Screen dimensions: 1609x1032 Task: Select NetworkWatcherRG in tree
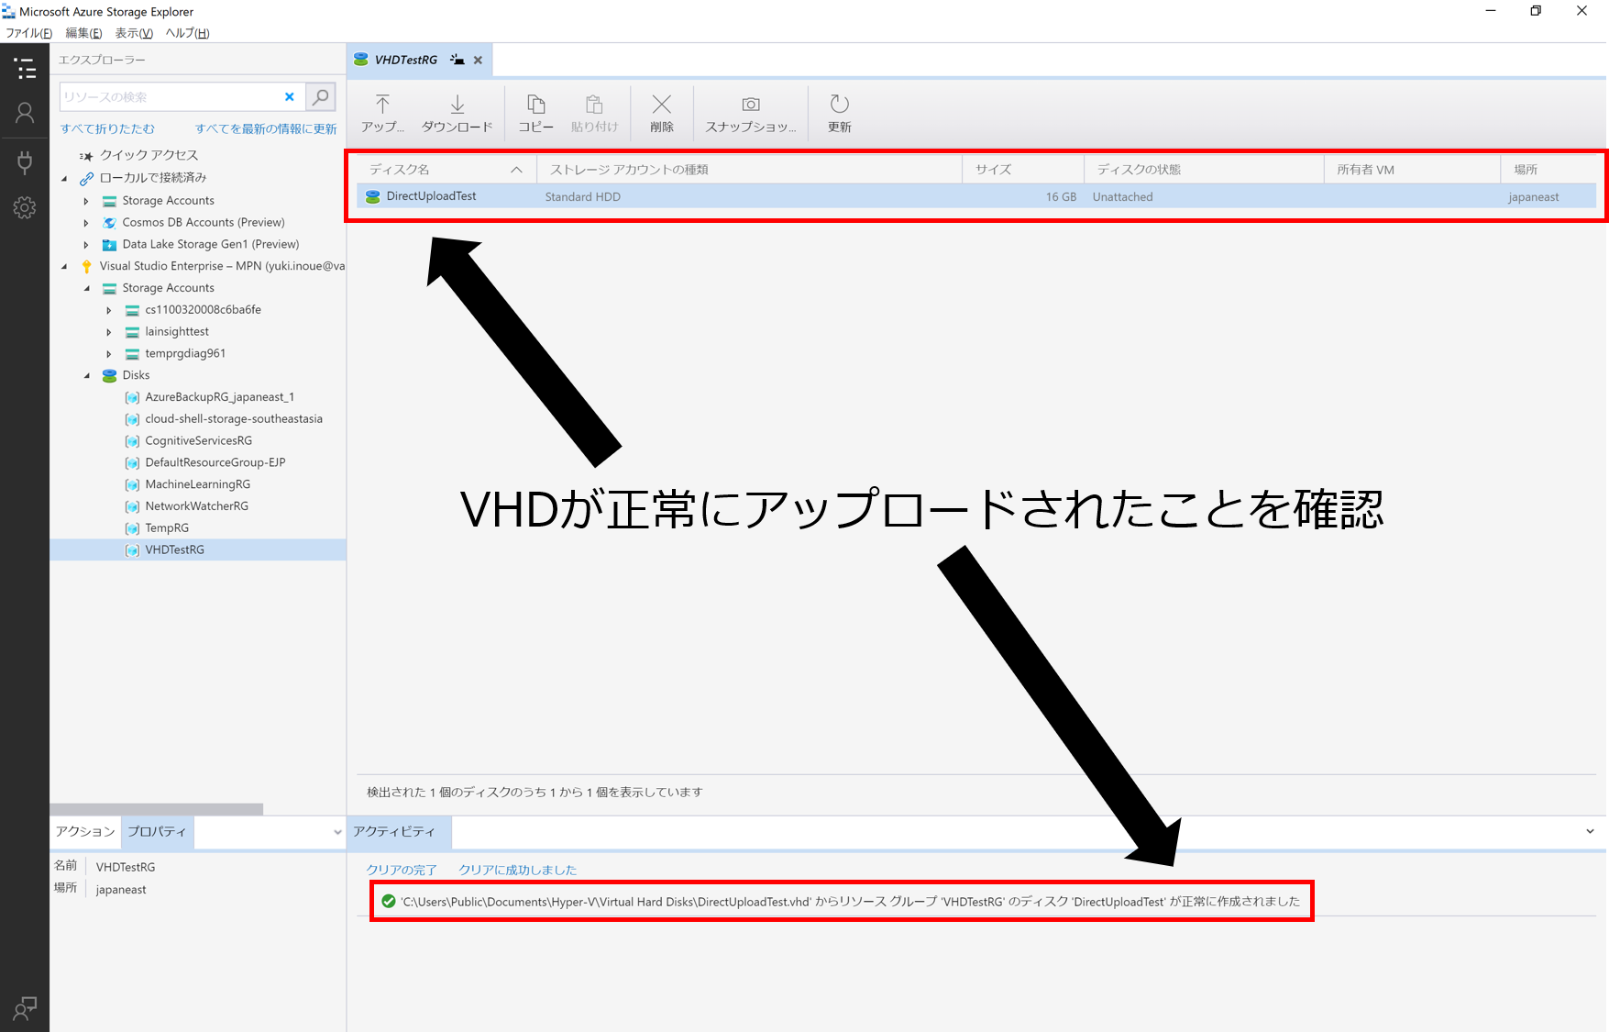[196, 506]
